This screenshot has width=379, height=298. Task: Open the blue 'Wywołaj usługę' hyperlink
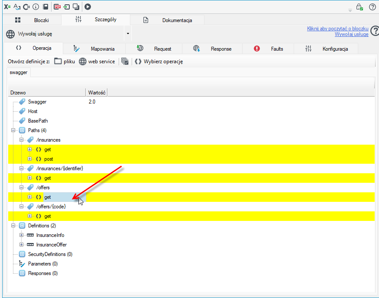click(x=351, y=34)
